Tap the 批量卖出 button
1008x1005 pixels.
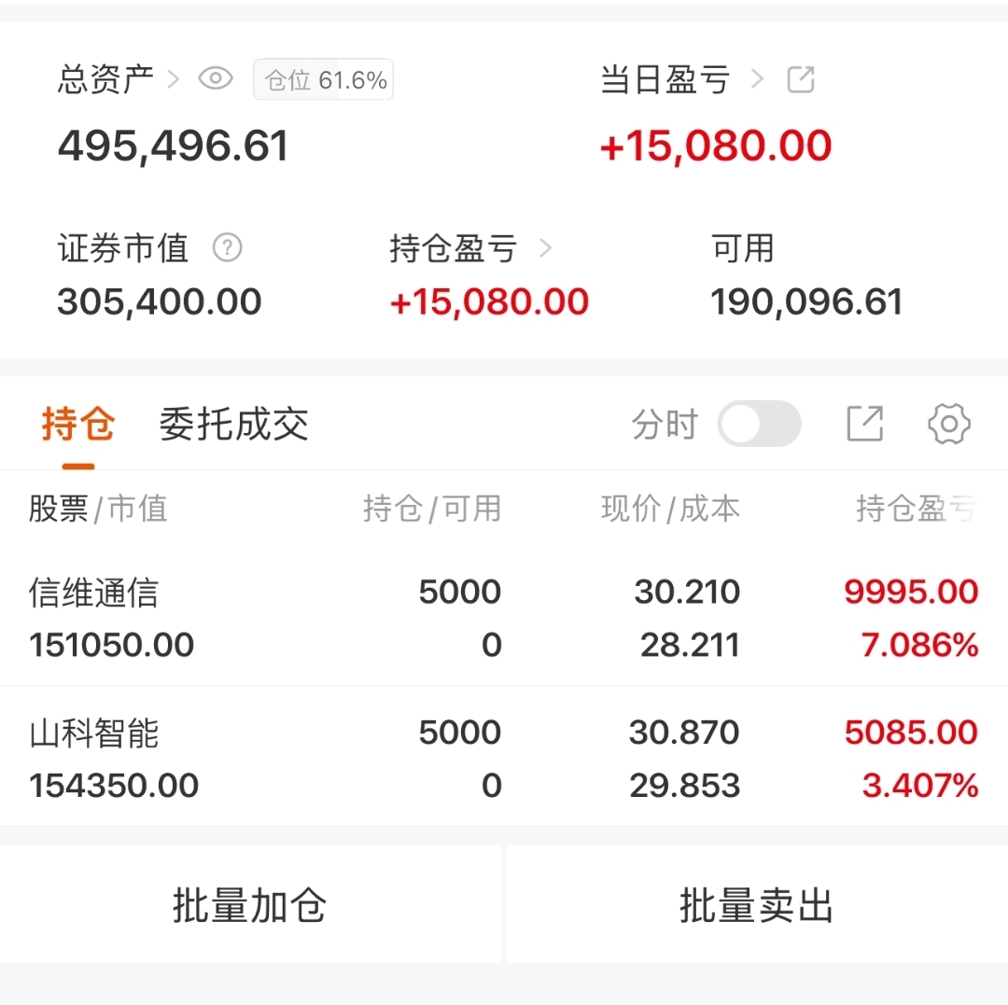[757, 905]
